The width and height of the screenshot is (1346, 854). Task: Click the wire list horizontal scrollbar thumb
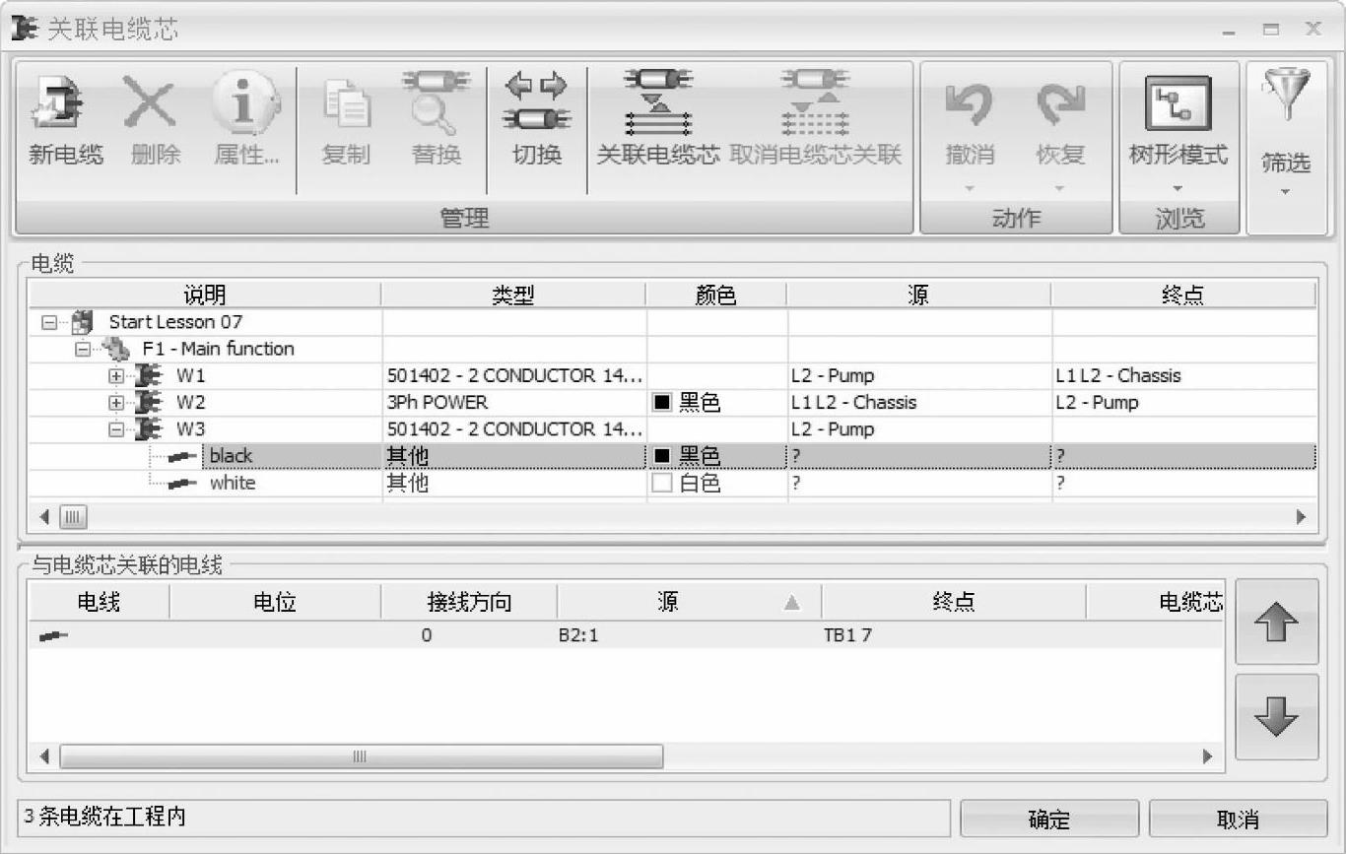(x=362, y=756)
